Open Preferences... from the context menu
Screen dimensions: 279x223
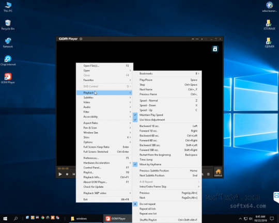(x=104, y=158)
